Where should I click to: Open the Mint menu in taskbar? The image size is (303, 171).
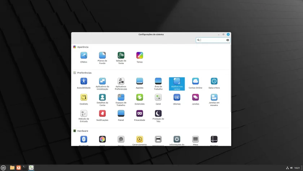pyautogui.click(x=3, y=168)
